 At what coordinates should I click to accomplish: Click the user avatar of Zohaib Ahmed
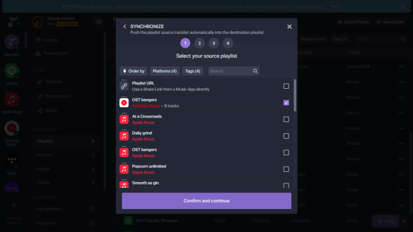[x=38, y=22]
